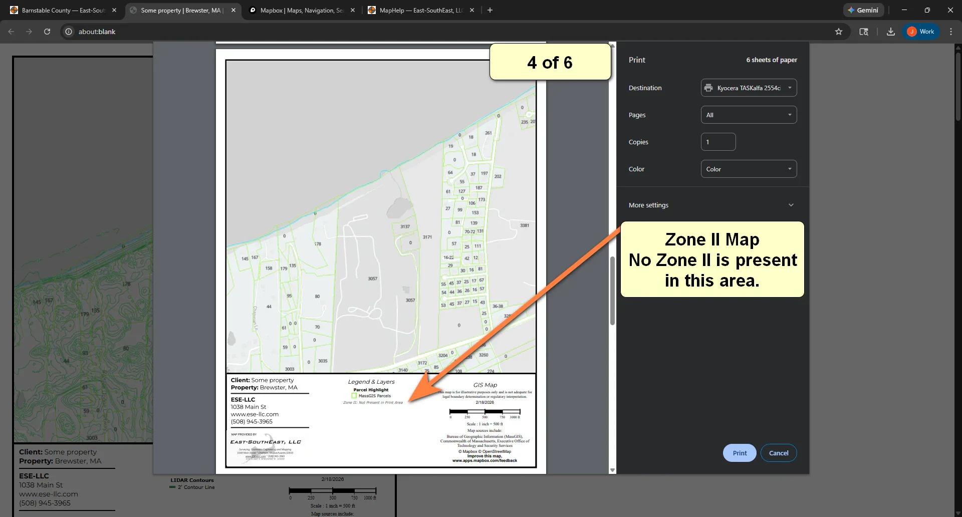Open a new browser tab

click(x=490, y=10)
